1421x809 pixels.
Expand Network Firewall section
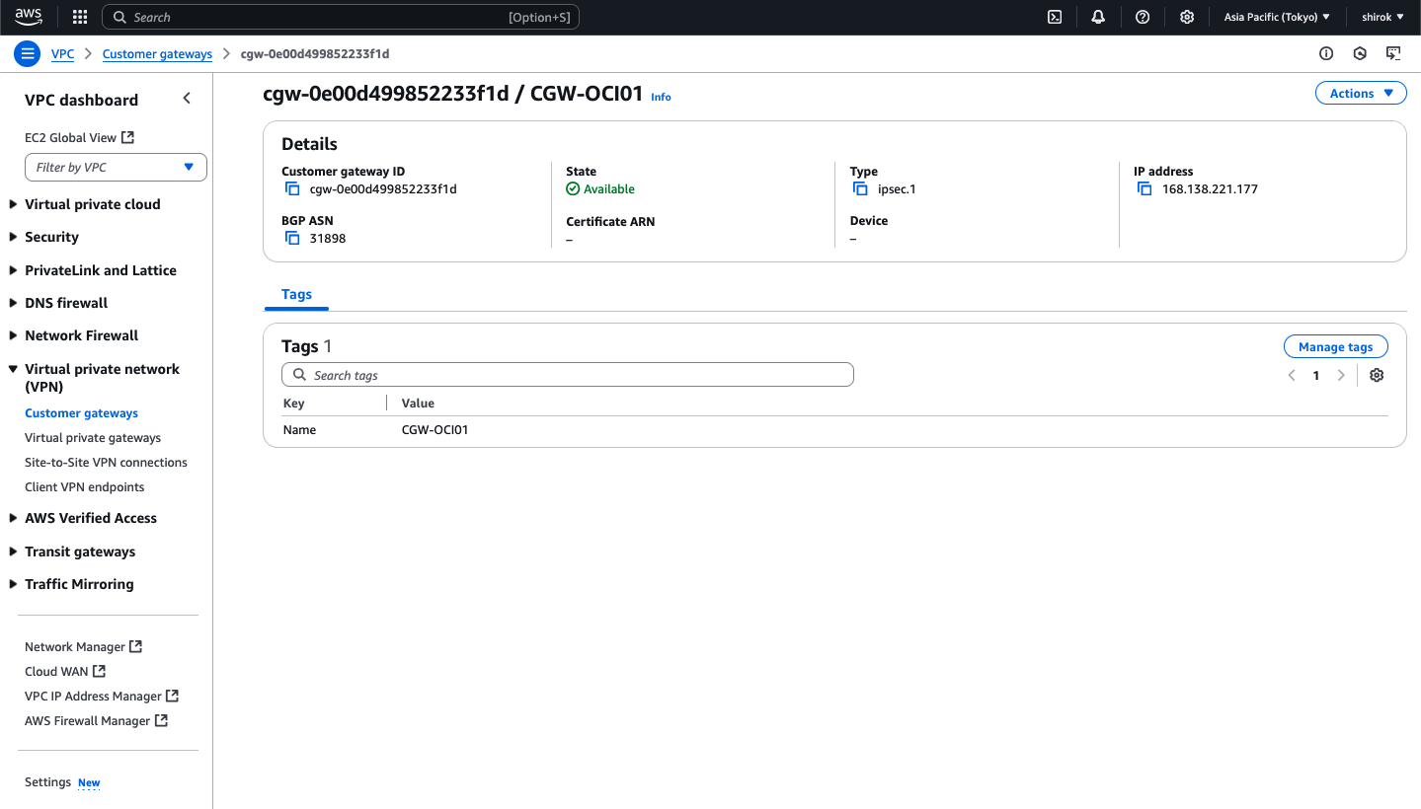click(x=14, y=335)
